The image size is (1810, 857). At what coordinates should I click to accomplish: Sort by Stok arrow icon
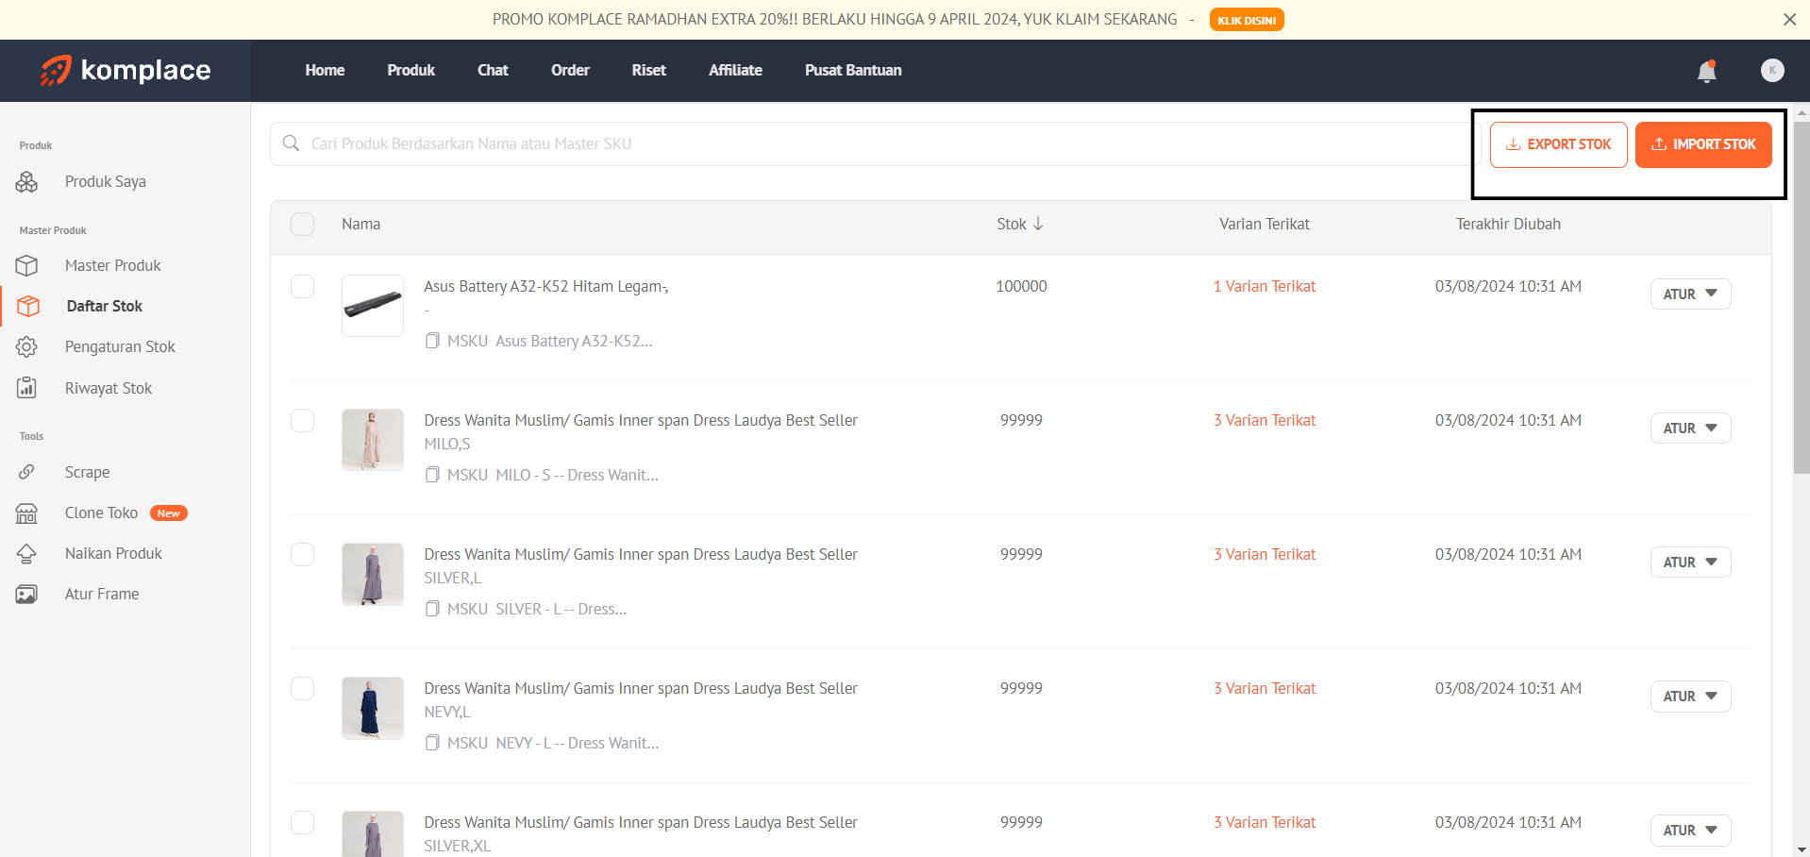click(x=1038, y=224)
